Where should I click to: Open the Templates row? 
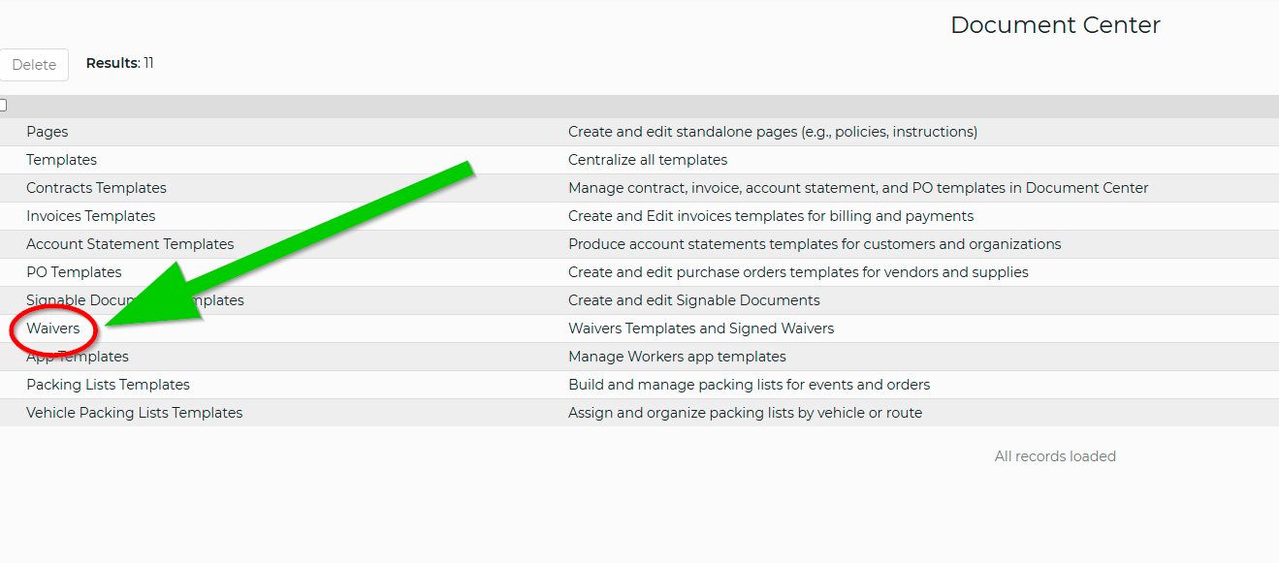61,160
